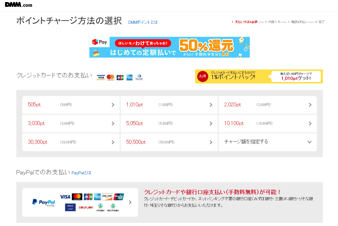Image resolution: width=338 pixels, height=226 pixels.
Task: Click arrow on the 10,100pt row
Action: click(x=310, y=124)
